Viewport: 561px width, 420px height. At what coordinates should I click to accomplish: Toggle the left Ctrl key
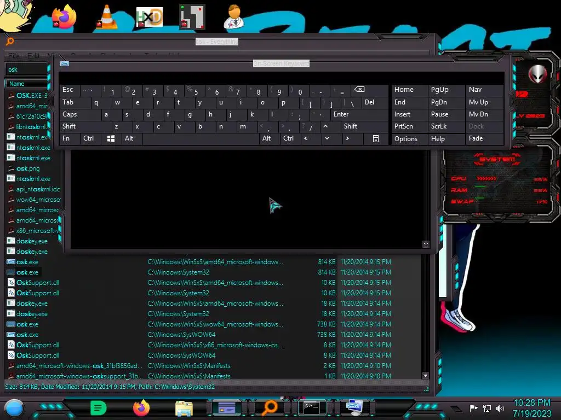pyautogui.click(x=90, y=138)
